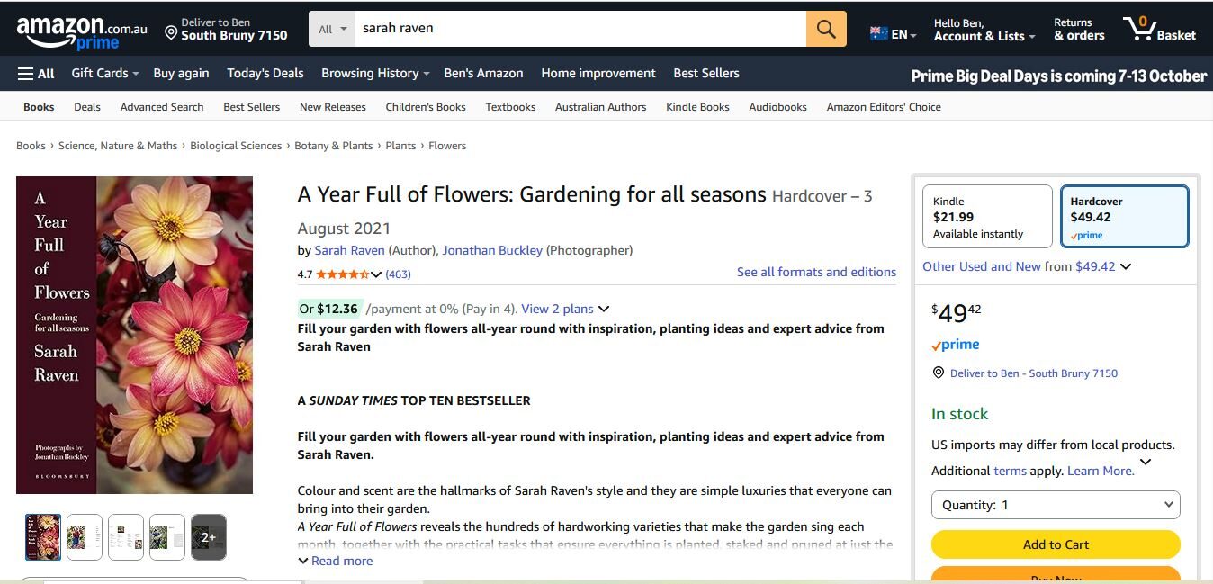
Task: Click the Australian flag language icon
Action: click(x=879, y=33)
